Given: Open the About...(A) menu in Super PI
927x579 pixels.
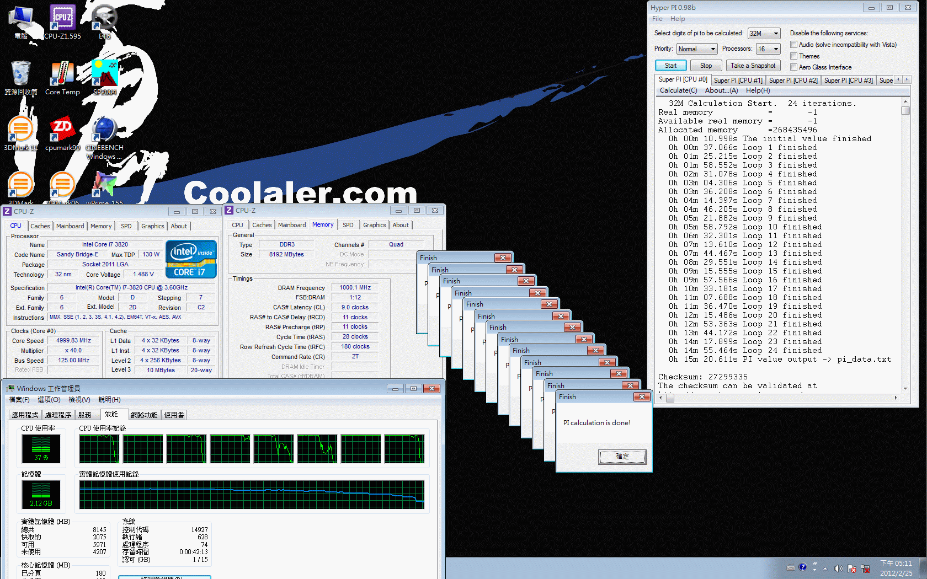Looking at the screenshot, I should tap(721, 90).
